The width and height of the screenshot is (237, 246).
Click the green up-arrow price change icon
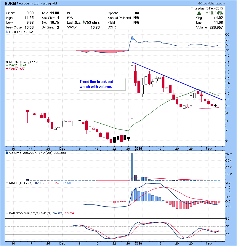[199, 13]
